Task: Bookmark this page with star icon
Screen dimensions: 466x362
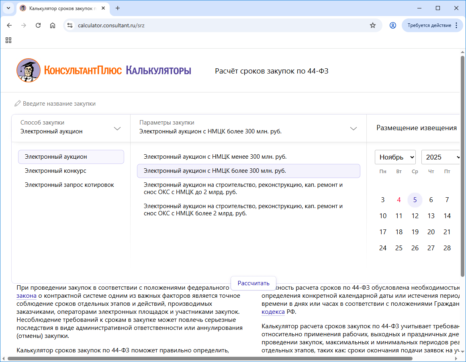Action: [x=372, y=25]
